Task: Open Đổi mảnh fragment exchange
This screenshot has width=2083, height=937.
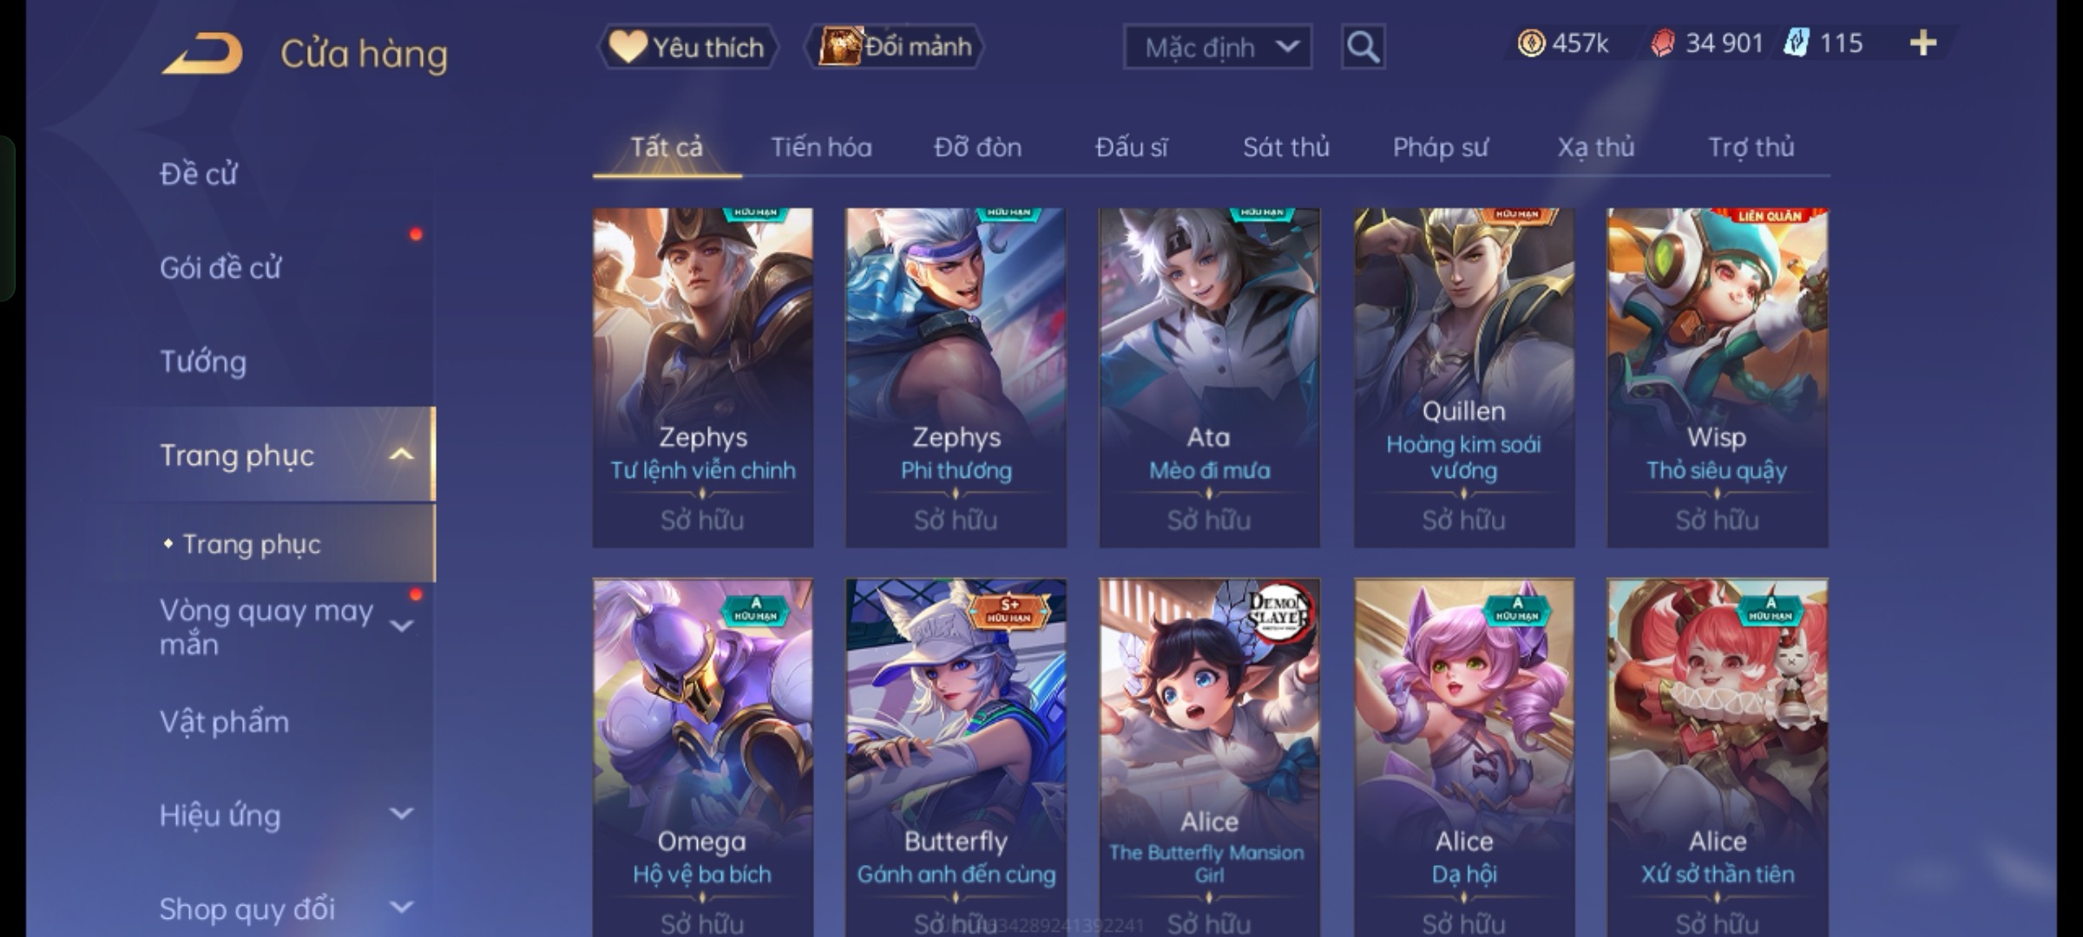Action: (895, 47)
